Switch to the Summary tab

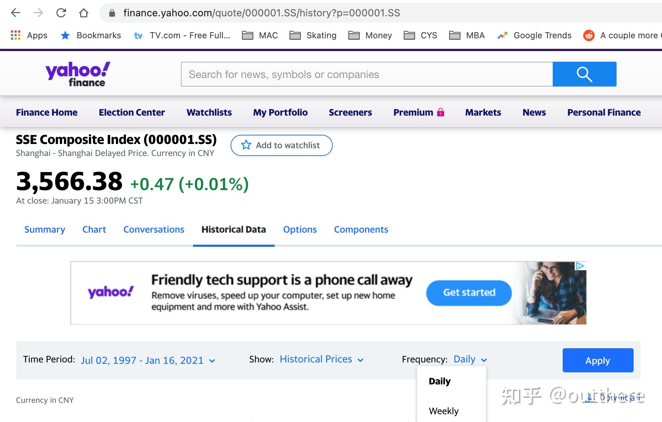click(45, 229)
